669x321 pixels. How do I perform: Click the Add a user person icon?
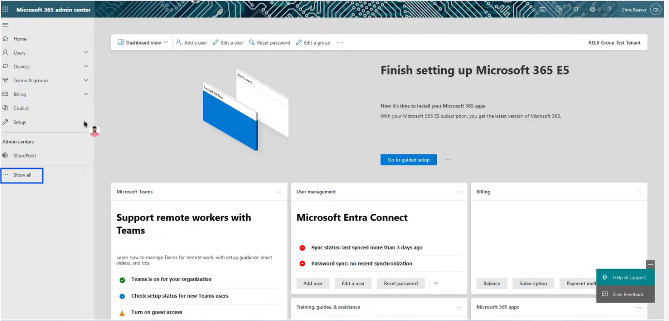coord(178,43)
